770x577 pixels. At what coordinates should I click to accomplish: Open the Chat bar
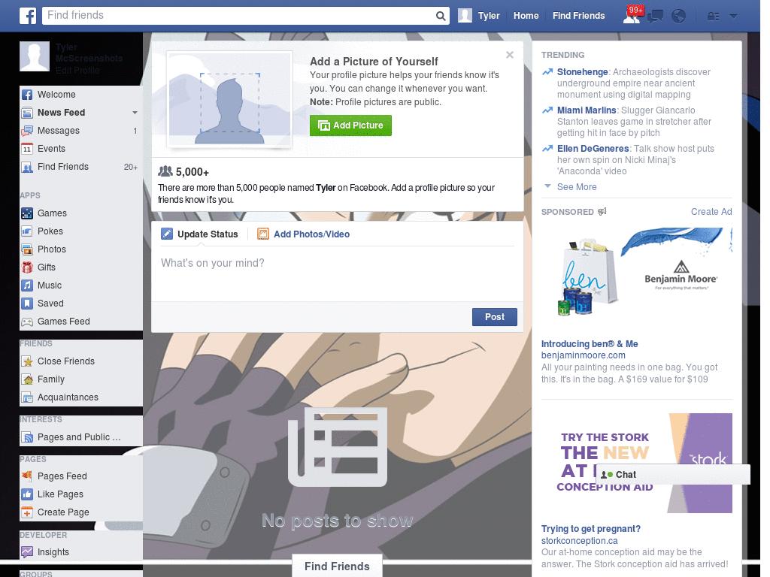coord(673,475)
